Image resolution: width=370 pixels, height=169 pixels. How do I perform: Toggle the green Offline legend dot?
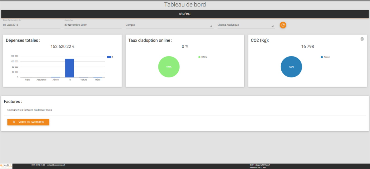tap(199, 57)
